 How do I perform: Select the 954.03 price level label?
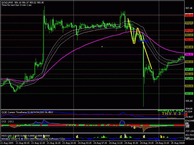coord(189,23)
